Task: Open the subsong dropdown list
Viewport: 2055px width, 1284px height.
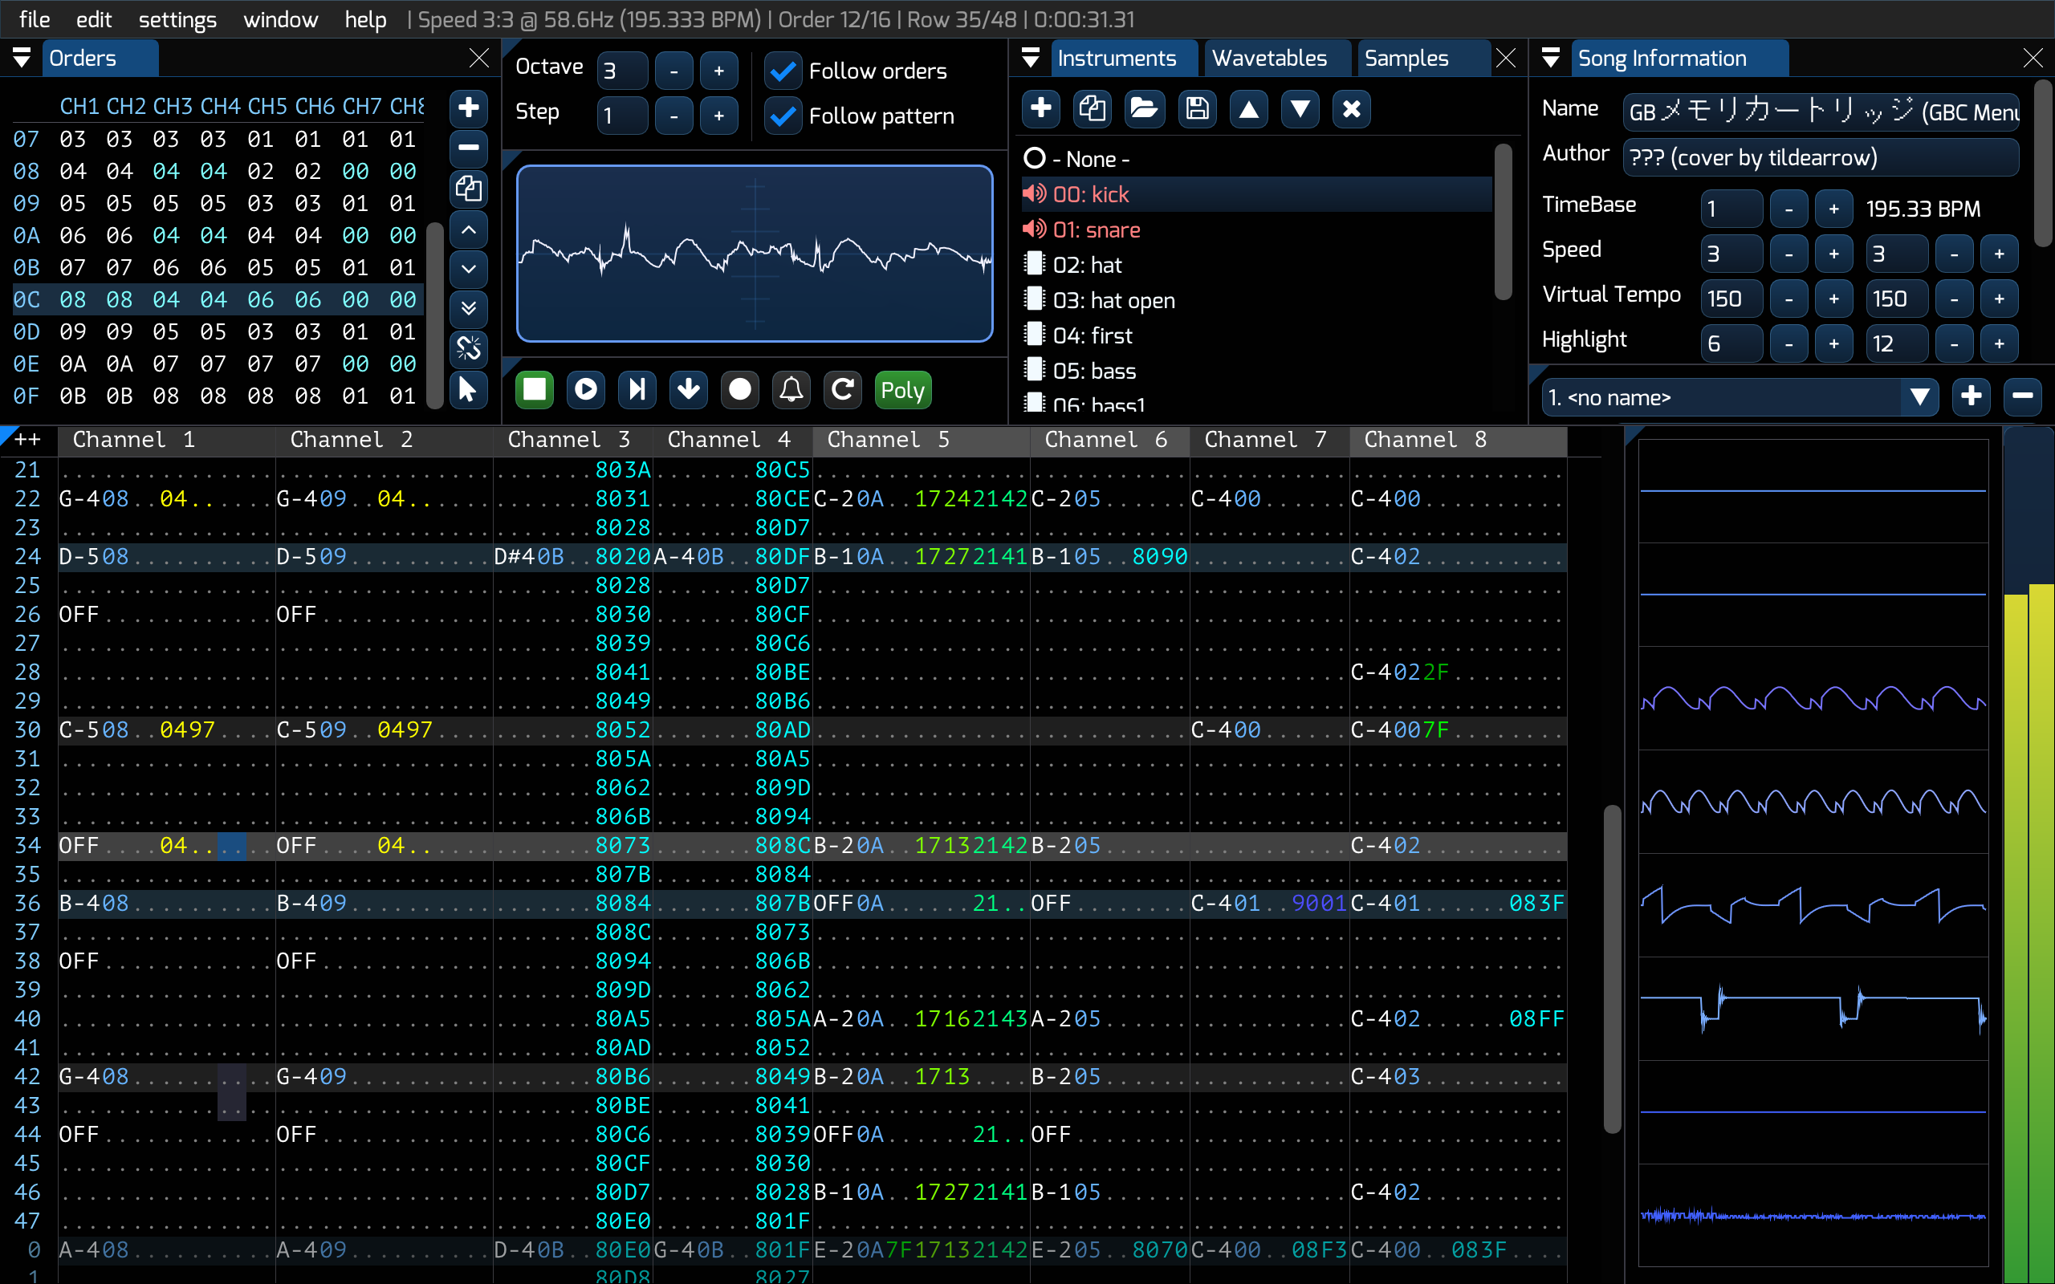Action: tap(1919, 397)
